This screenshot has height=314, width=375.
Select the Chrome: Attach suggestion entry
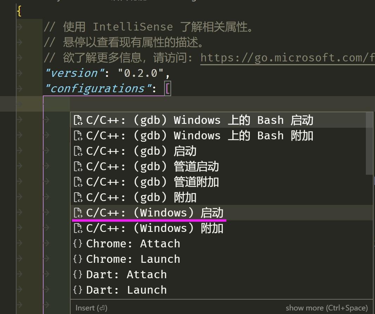pos(133,243)
